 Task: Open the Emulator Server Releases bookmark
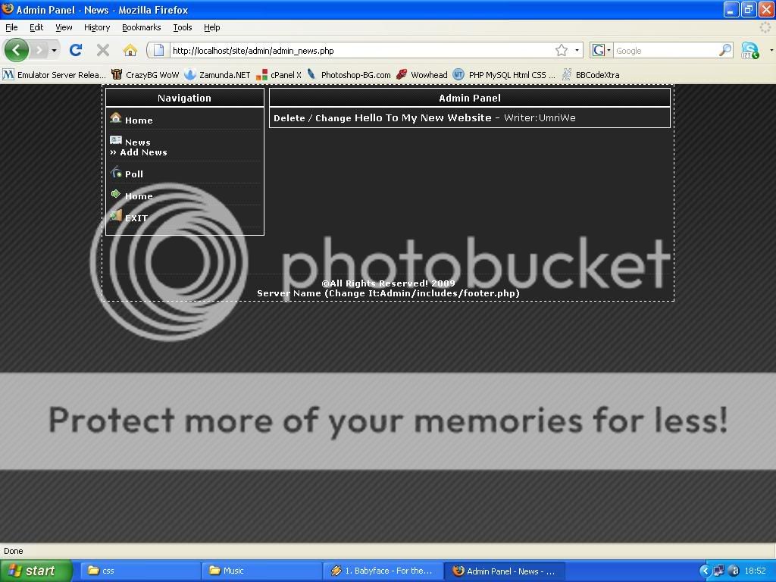[54, 75]
